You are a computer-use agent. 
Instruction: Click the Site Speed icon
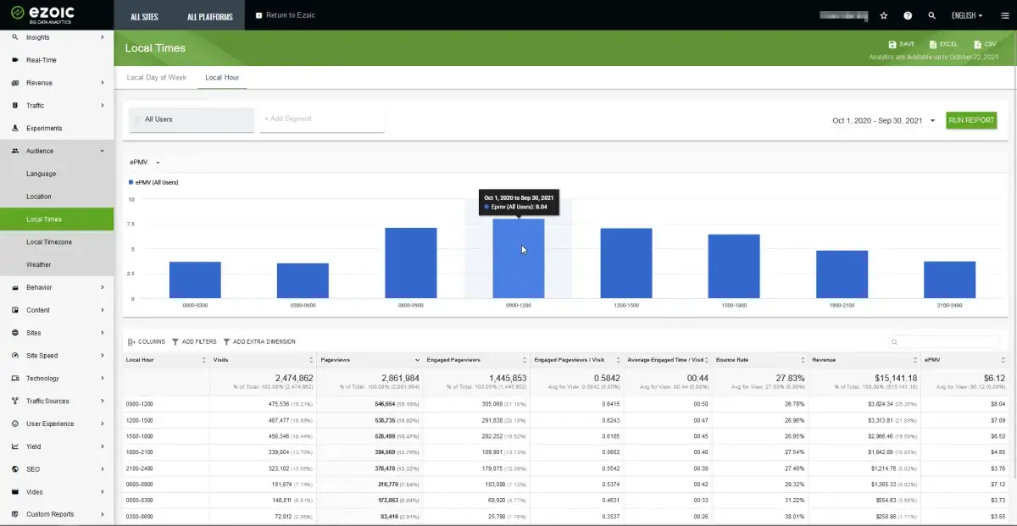(15, 356)
